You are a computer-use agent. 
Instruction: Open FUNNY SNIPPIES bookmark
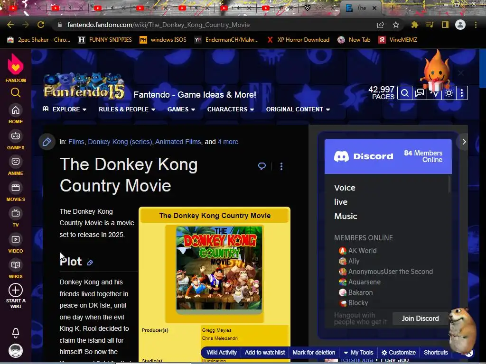coord(105,40)
